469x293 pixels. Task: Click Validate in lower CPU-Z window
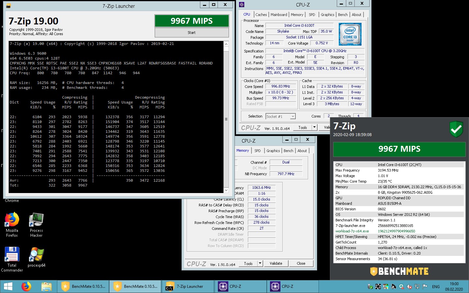tap(276, 263)
